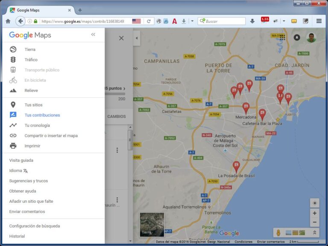Close the Google Maps tab

click(70, 10)
